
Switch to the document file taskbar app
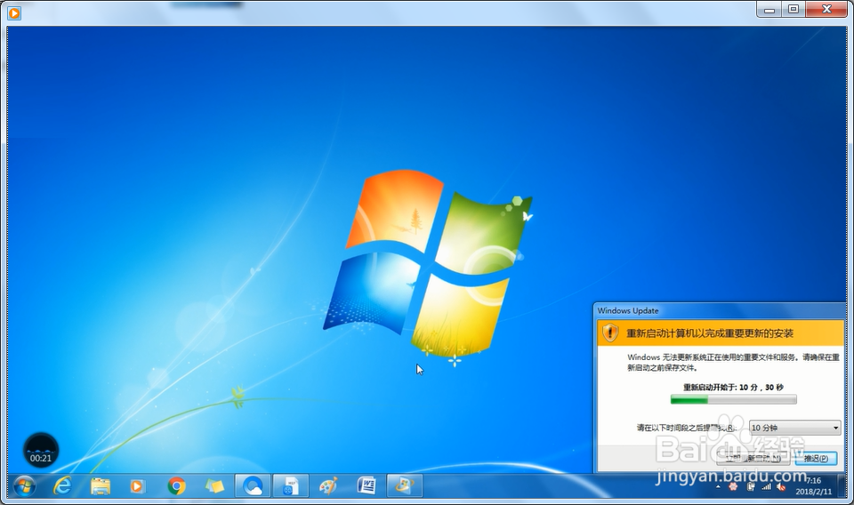point(290,485)
